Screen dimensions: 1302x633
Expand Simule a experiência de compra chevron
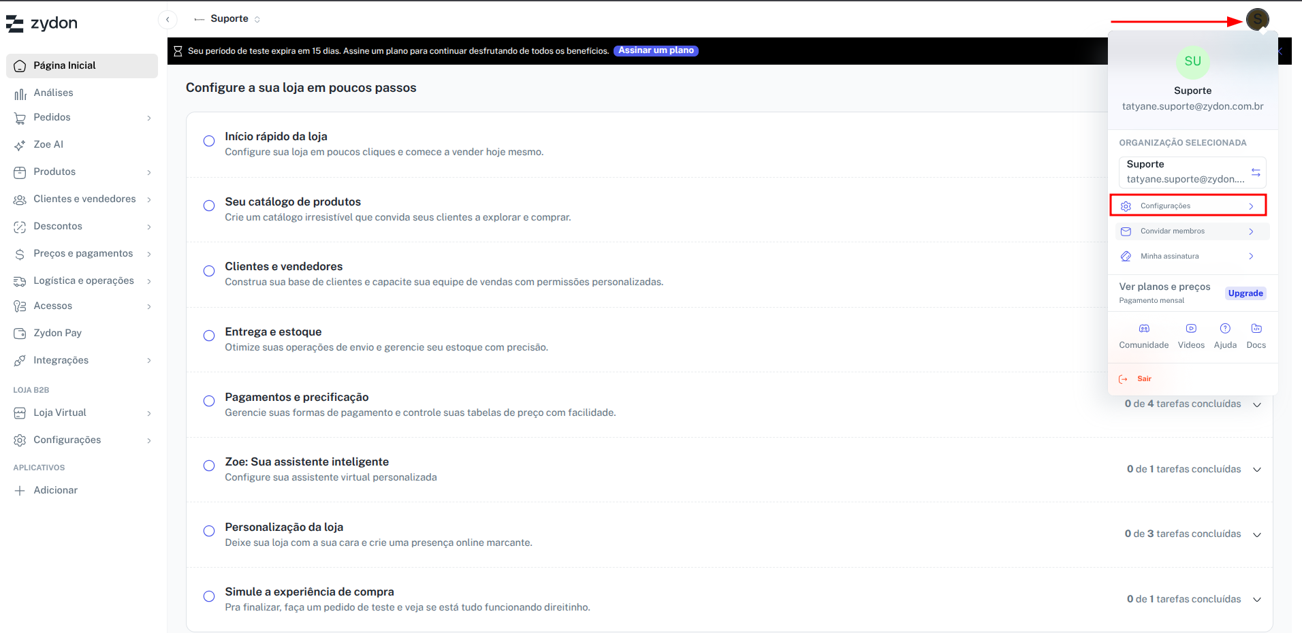tap(1257, 600)
